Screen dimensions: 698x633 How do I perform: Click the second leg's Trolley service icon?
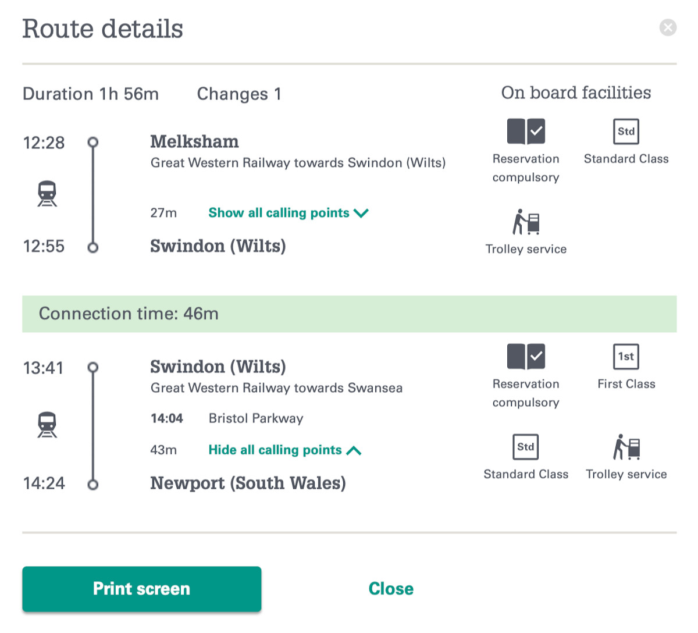click(626, 447)
